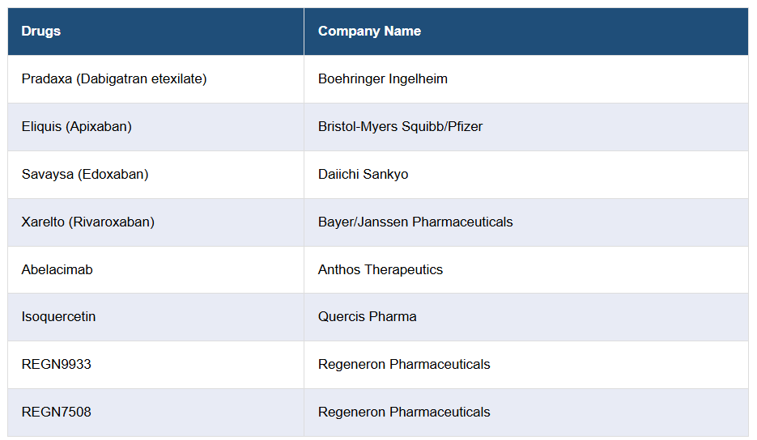The image size is (757, 440).
Task: Click the Quercis Pharma company cell
Action: point(368,317)
